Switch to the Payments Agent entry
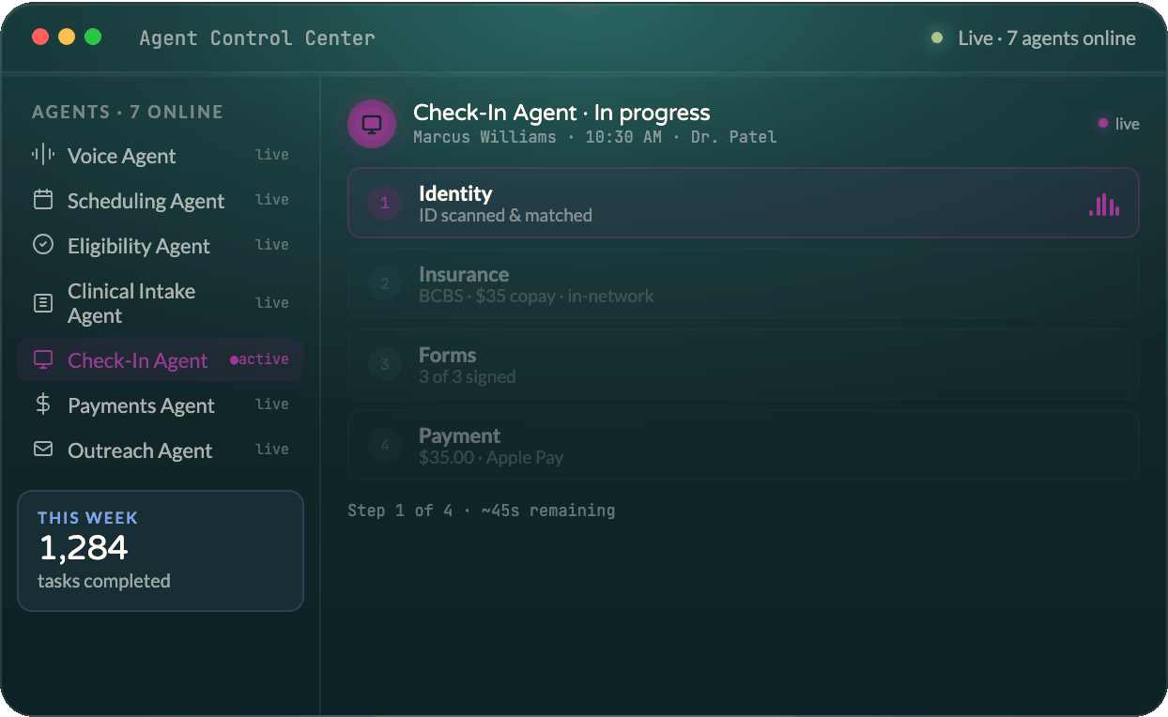 [161, 404]
